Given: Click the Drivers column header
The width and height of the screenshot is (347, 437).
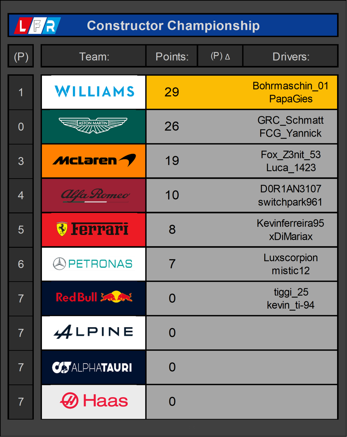Looking at the screenshot, I should pyautogui.click(x=291, y=56).
